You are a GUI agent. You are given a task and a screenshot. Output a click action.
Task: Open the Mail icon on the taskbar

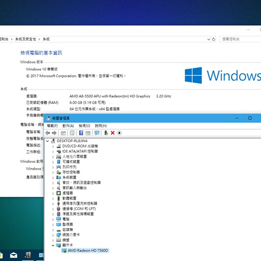[x=14, y=255]
